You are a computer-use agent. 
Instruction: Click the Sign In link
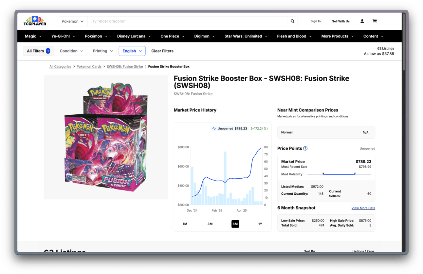[316, 21]
